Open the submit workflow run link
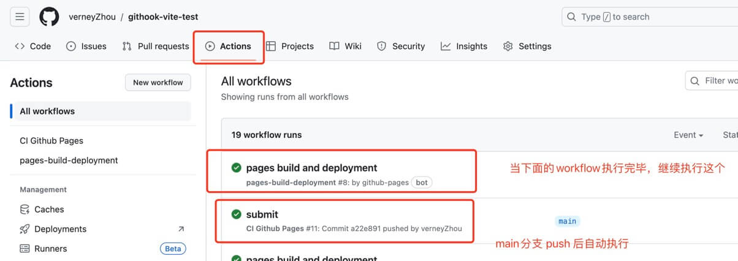738x261 pixels. pos(262,214)
